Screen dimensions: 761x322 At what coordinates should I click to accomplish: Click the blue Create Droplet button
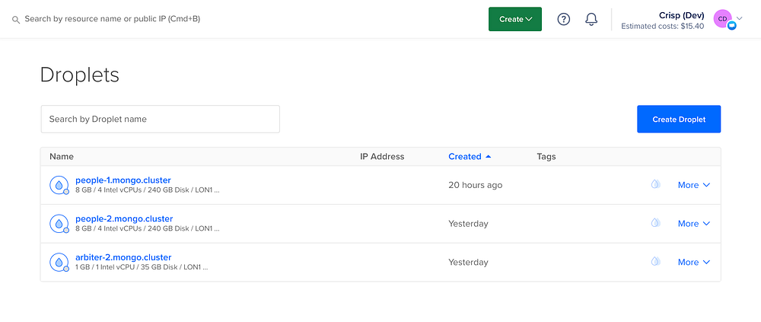(x=678, y=120)
